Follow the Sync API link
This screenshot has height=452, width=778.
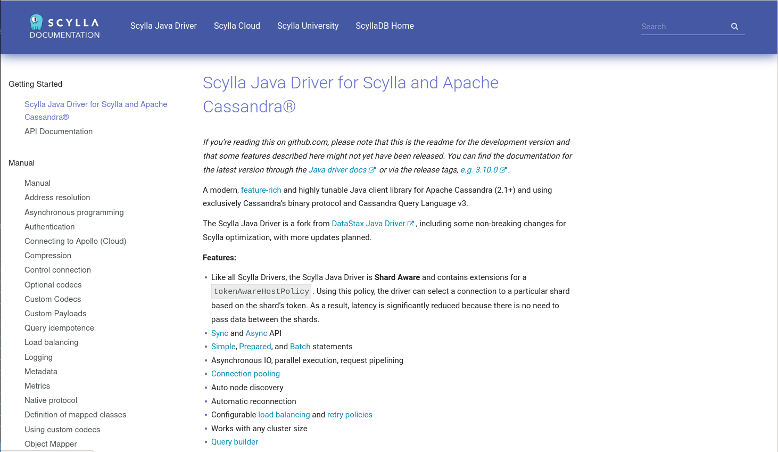(x=220, y=333)
